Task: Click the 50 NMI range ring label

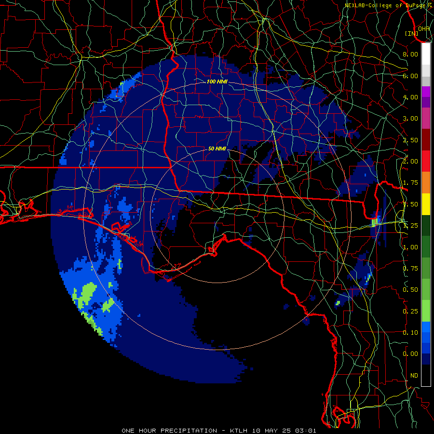Action: [217, 149]
